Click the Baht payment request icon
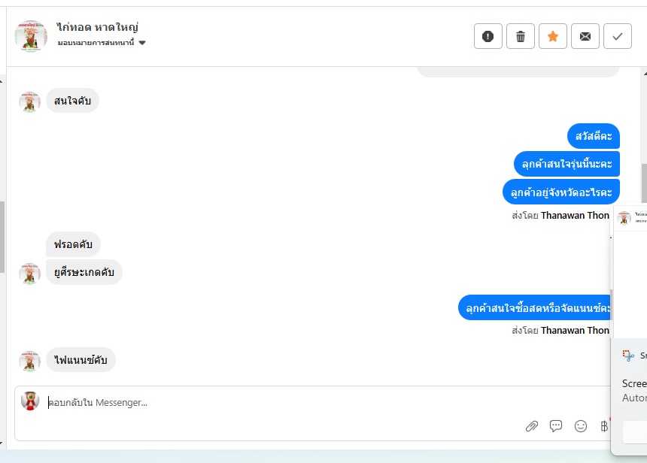 point(603,426)
